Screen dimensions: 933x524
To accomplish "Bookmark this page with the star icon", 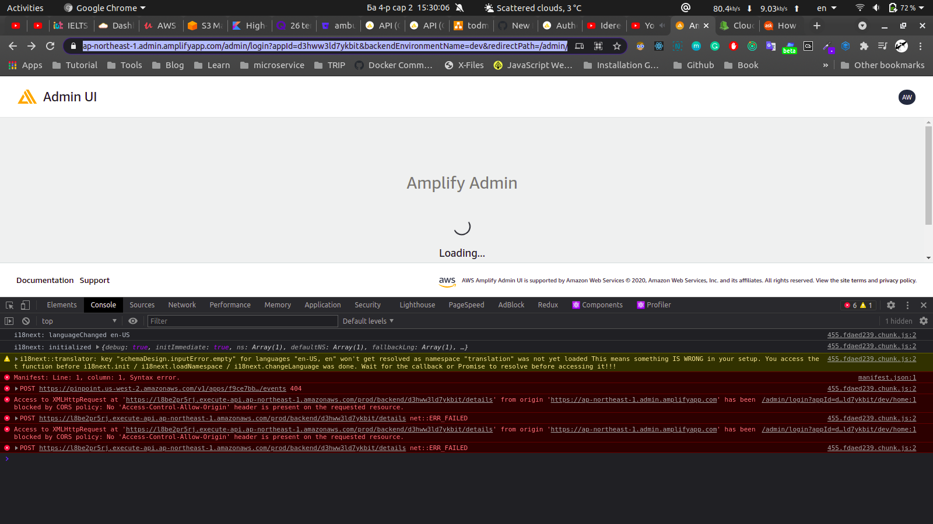I will pos(617,46).
